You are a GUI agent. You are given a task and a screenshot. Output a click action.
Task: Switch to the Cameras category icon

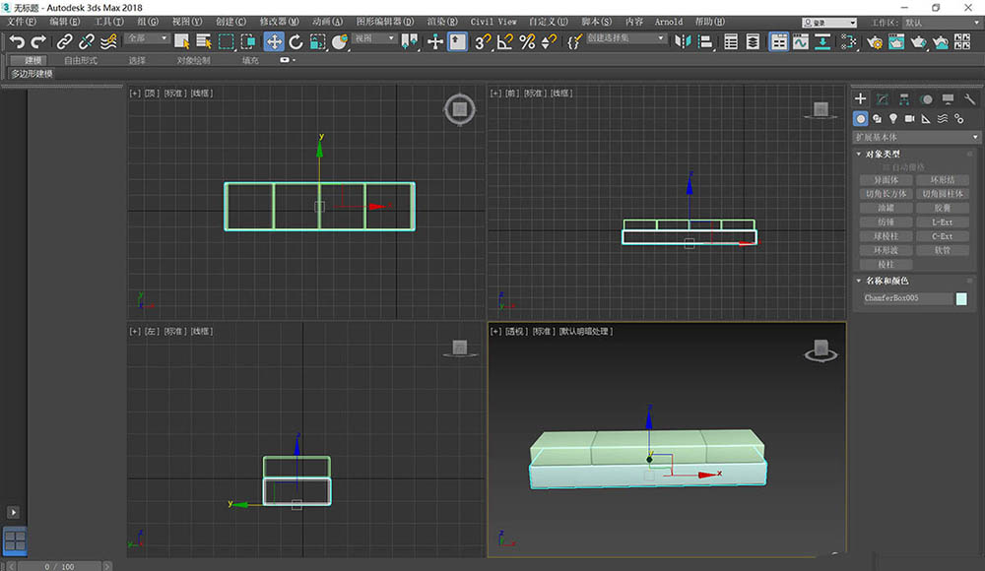910,118
